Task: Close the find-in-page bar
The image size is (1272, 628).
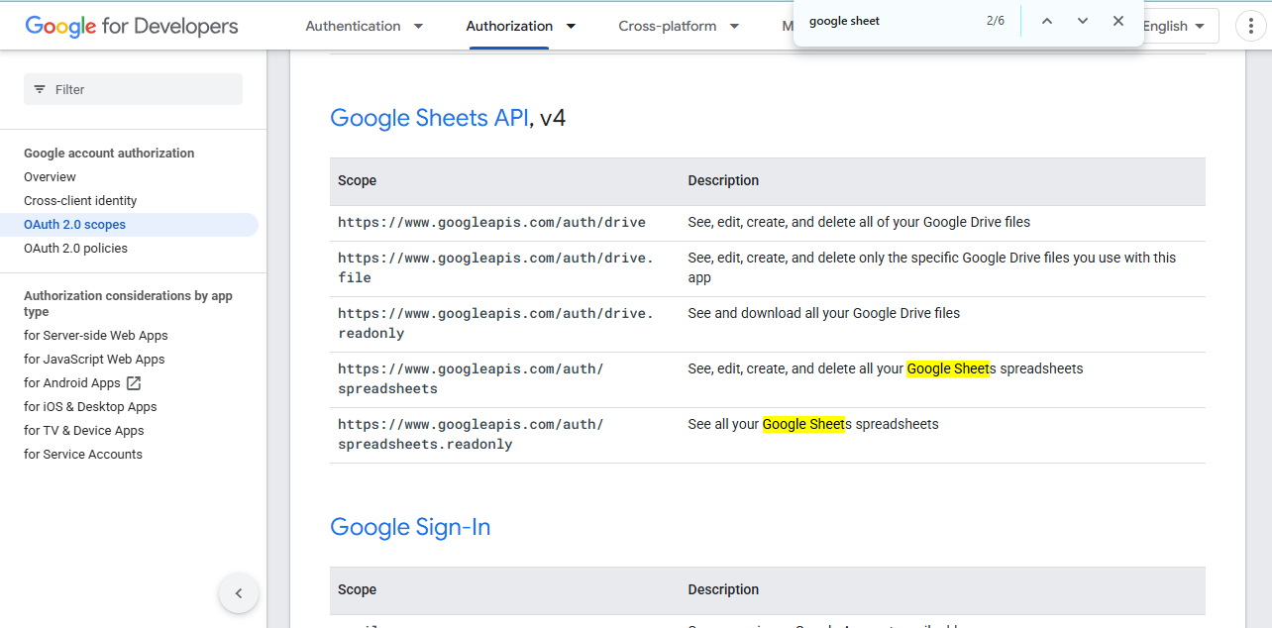Action: coord(1118,21)
